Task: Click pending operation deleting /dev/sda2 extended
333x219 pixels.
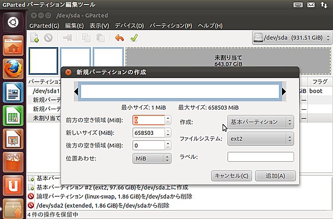Action: [x=103, y=206]
